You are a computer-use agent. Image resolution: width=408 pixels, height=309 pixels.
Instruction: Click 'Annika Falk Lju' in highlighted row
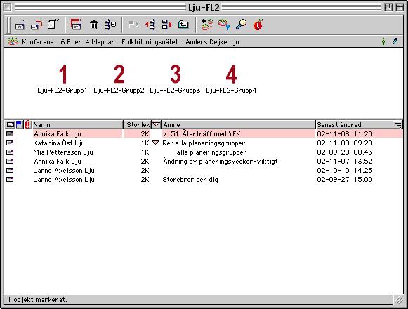tap(58, 134)
